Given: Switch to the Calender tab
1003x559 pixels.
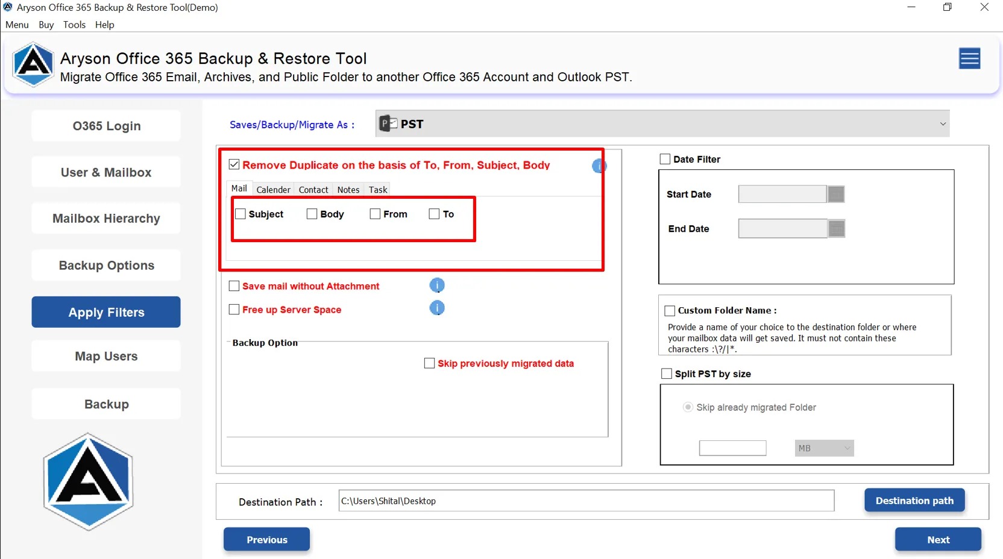Looking at the screenshot, I should click(x=273, y=189).
